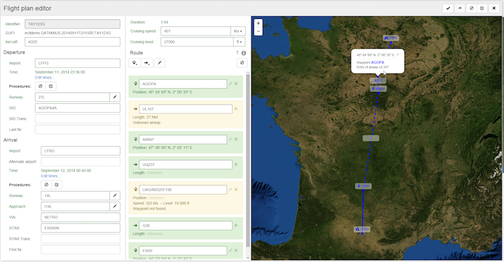This screenshot has height=262, width=504.
Task: Click the forward arrow icon in header
Action: coord(460,8)
